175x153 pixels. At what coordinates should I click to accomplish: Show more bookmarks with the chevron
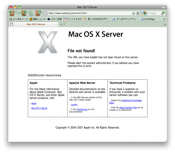pyautogui.click(x=164, y=19)
